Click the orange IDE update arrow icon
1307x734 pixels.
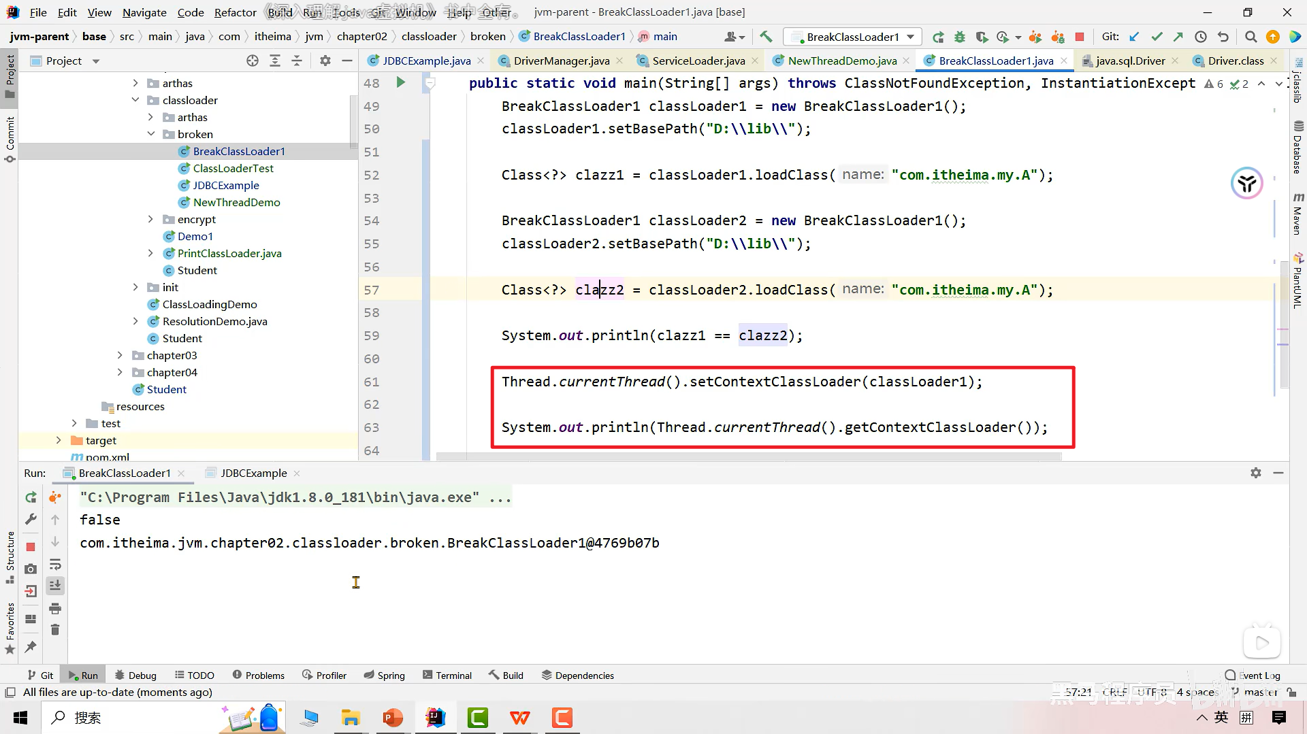coord(1272,37)
